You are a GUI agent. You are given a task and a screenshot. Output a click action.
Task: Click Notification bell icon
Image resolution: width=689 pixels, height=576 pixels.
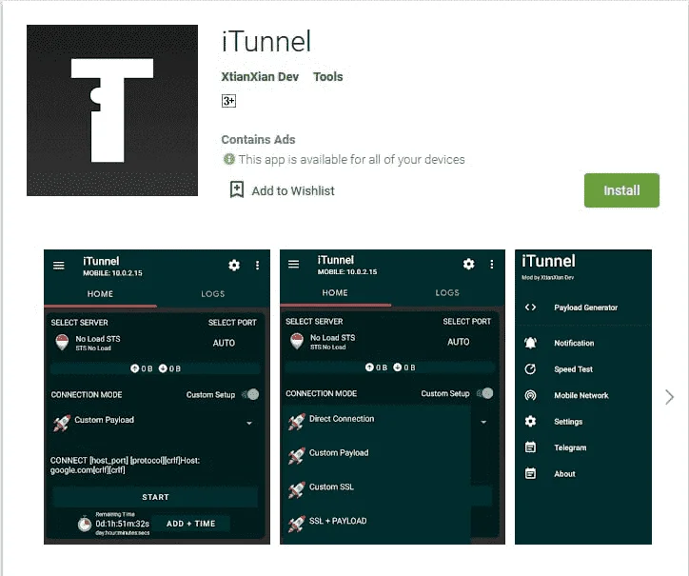click(x=530, y=343)
